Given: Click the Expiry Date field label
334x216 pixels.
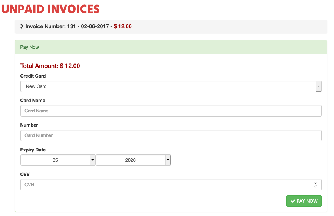Looking at the screenshot, I should [33, 150].
